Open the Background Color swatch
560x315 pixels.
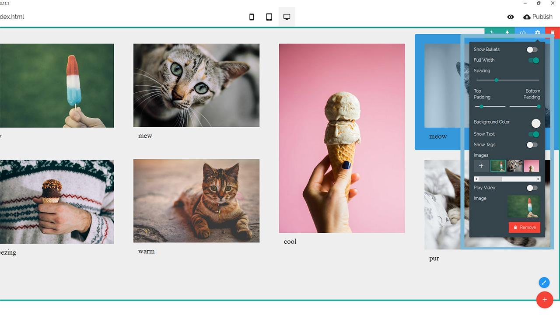point(535,123)
